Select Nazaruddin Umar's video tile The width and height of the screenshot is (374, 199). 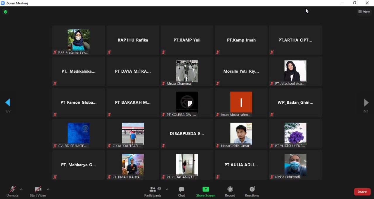coord(241,134)
